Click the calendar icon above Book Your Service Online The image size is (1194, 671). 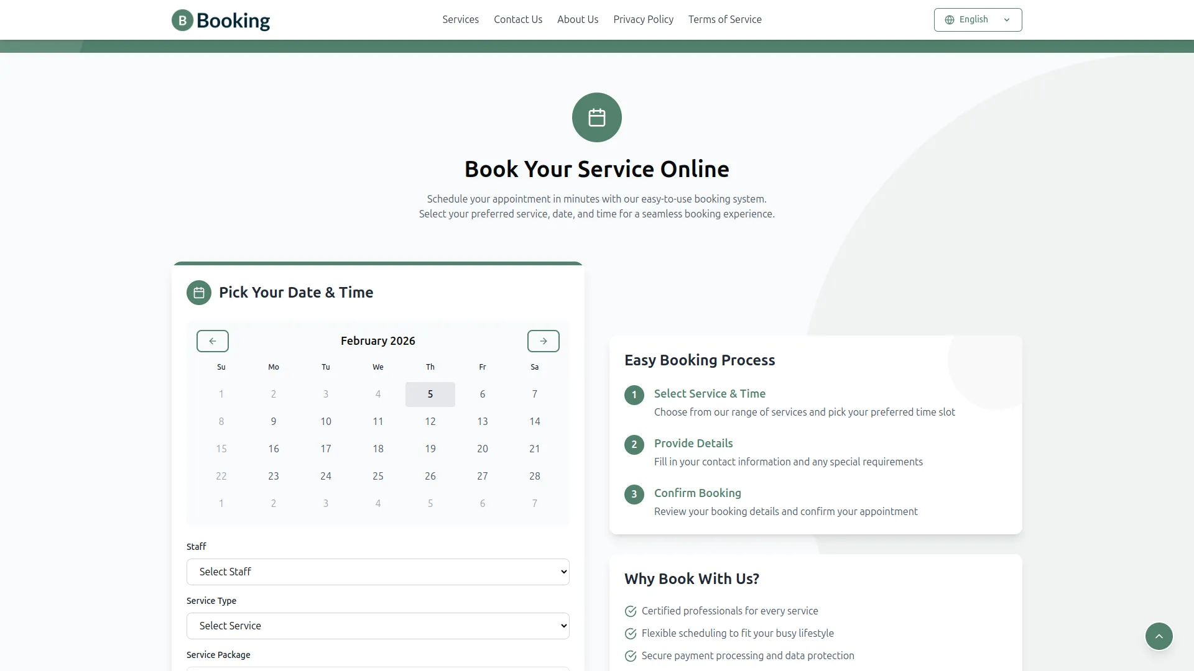coord(596,117)
